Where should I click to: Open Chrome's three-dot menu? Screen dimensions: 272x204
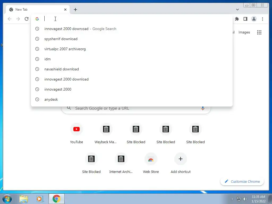262,19
